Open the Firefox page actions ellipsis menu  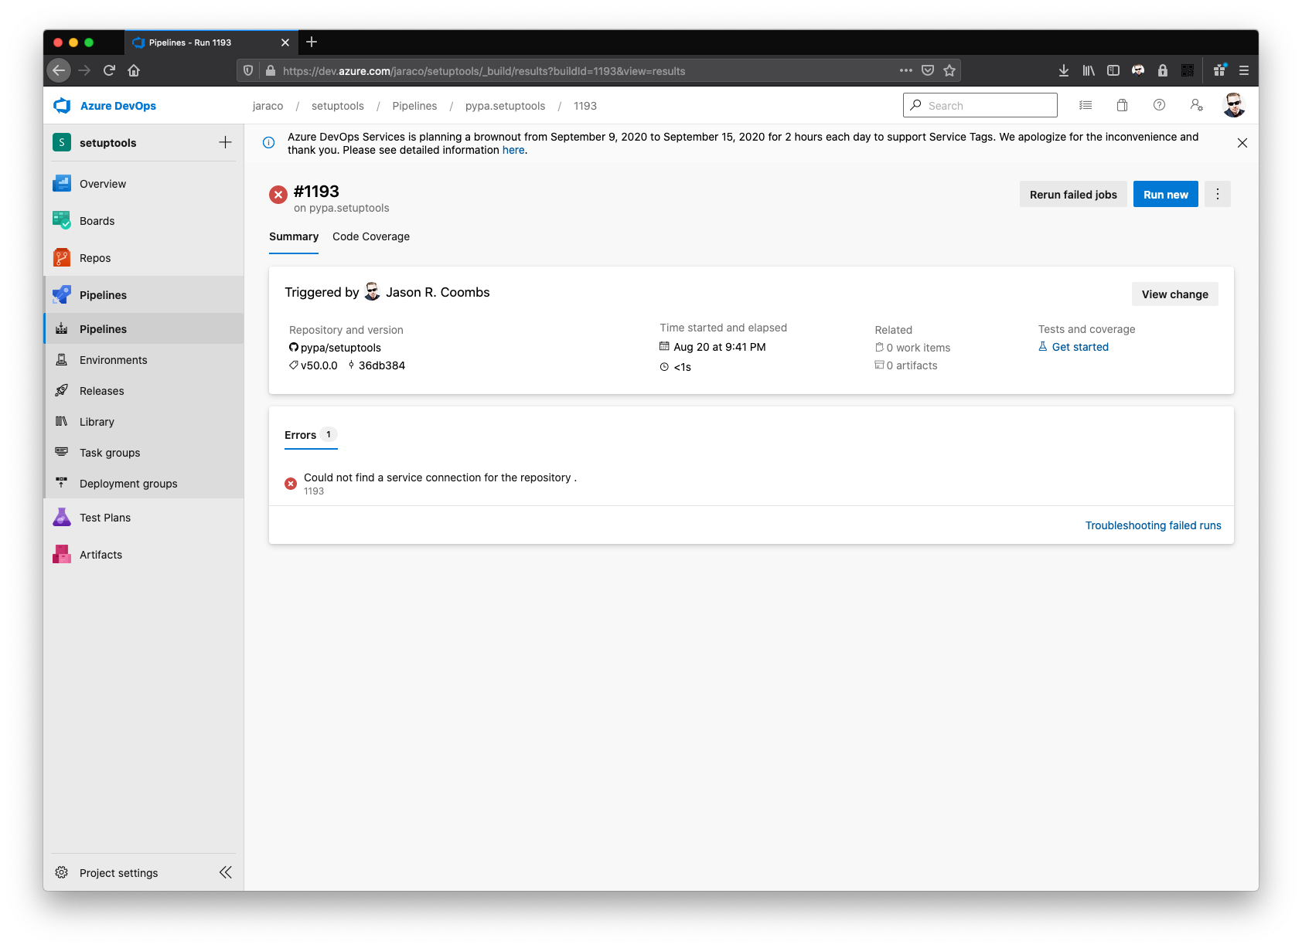pos(905,70)
